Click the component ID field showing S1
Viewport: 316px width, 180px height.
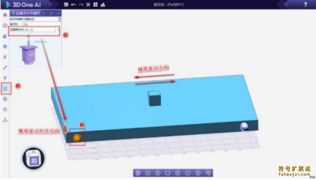pyautogui.click(x=42, y=24)
